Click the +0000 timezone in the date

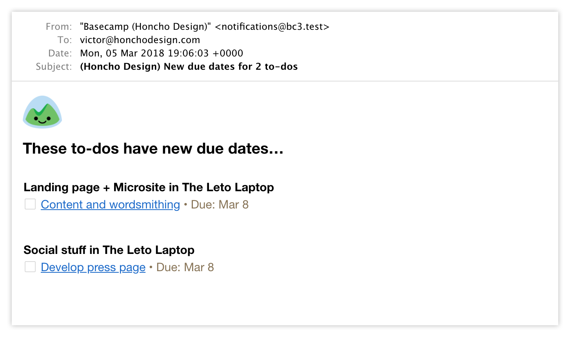(x=228, y=53)
